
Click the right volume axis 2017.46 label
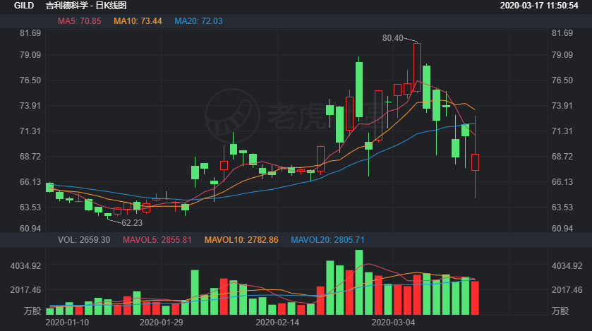[567, 290]
